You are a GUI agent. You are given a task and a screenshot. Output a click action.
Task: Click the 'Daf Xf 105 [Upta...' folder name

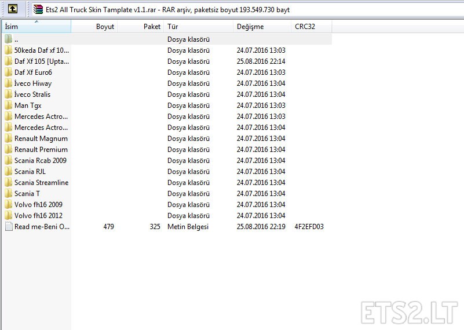(x=42, y=61)
